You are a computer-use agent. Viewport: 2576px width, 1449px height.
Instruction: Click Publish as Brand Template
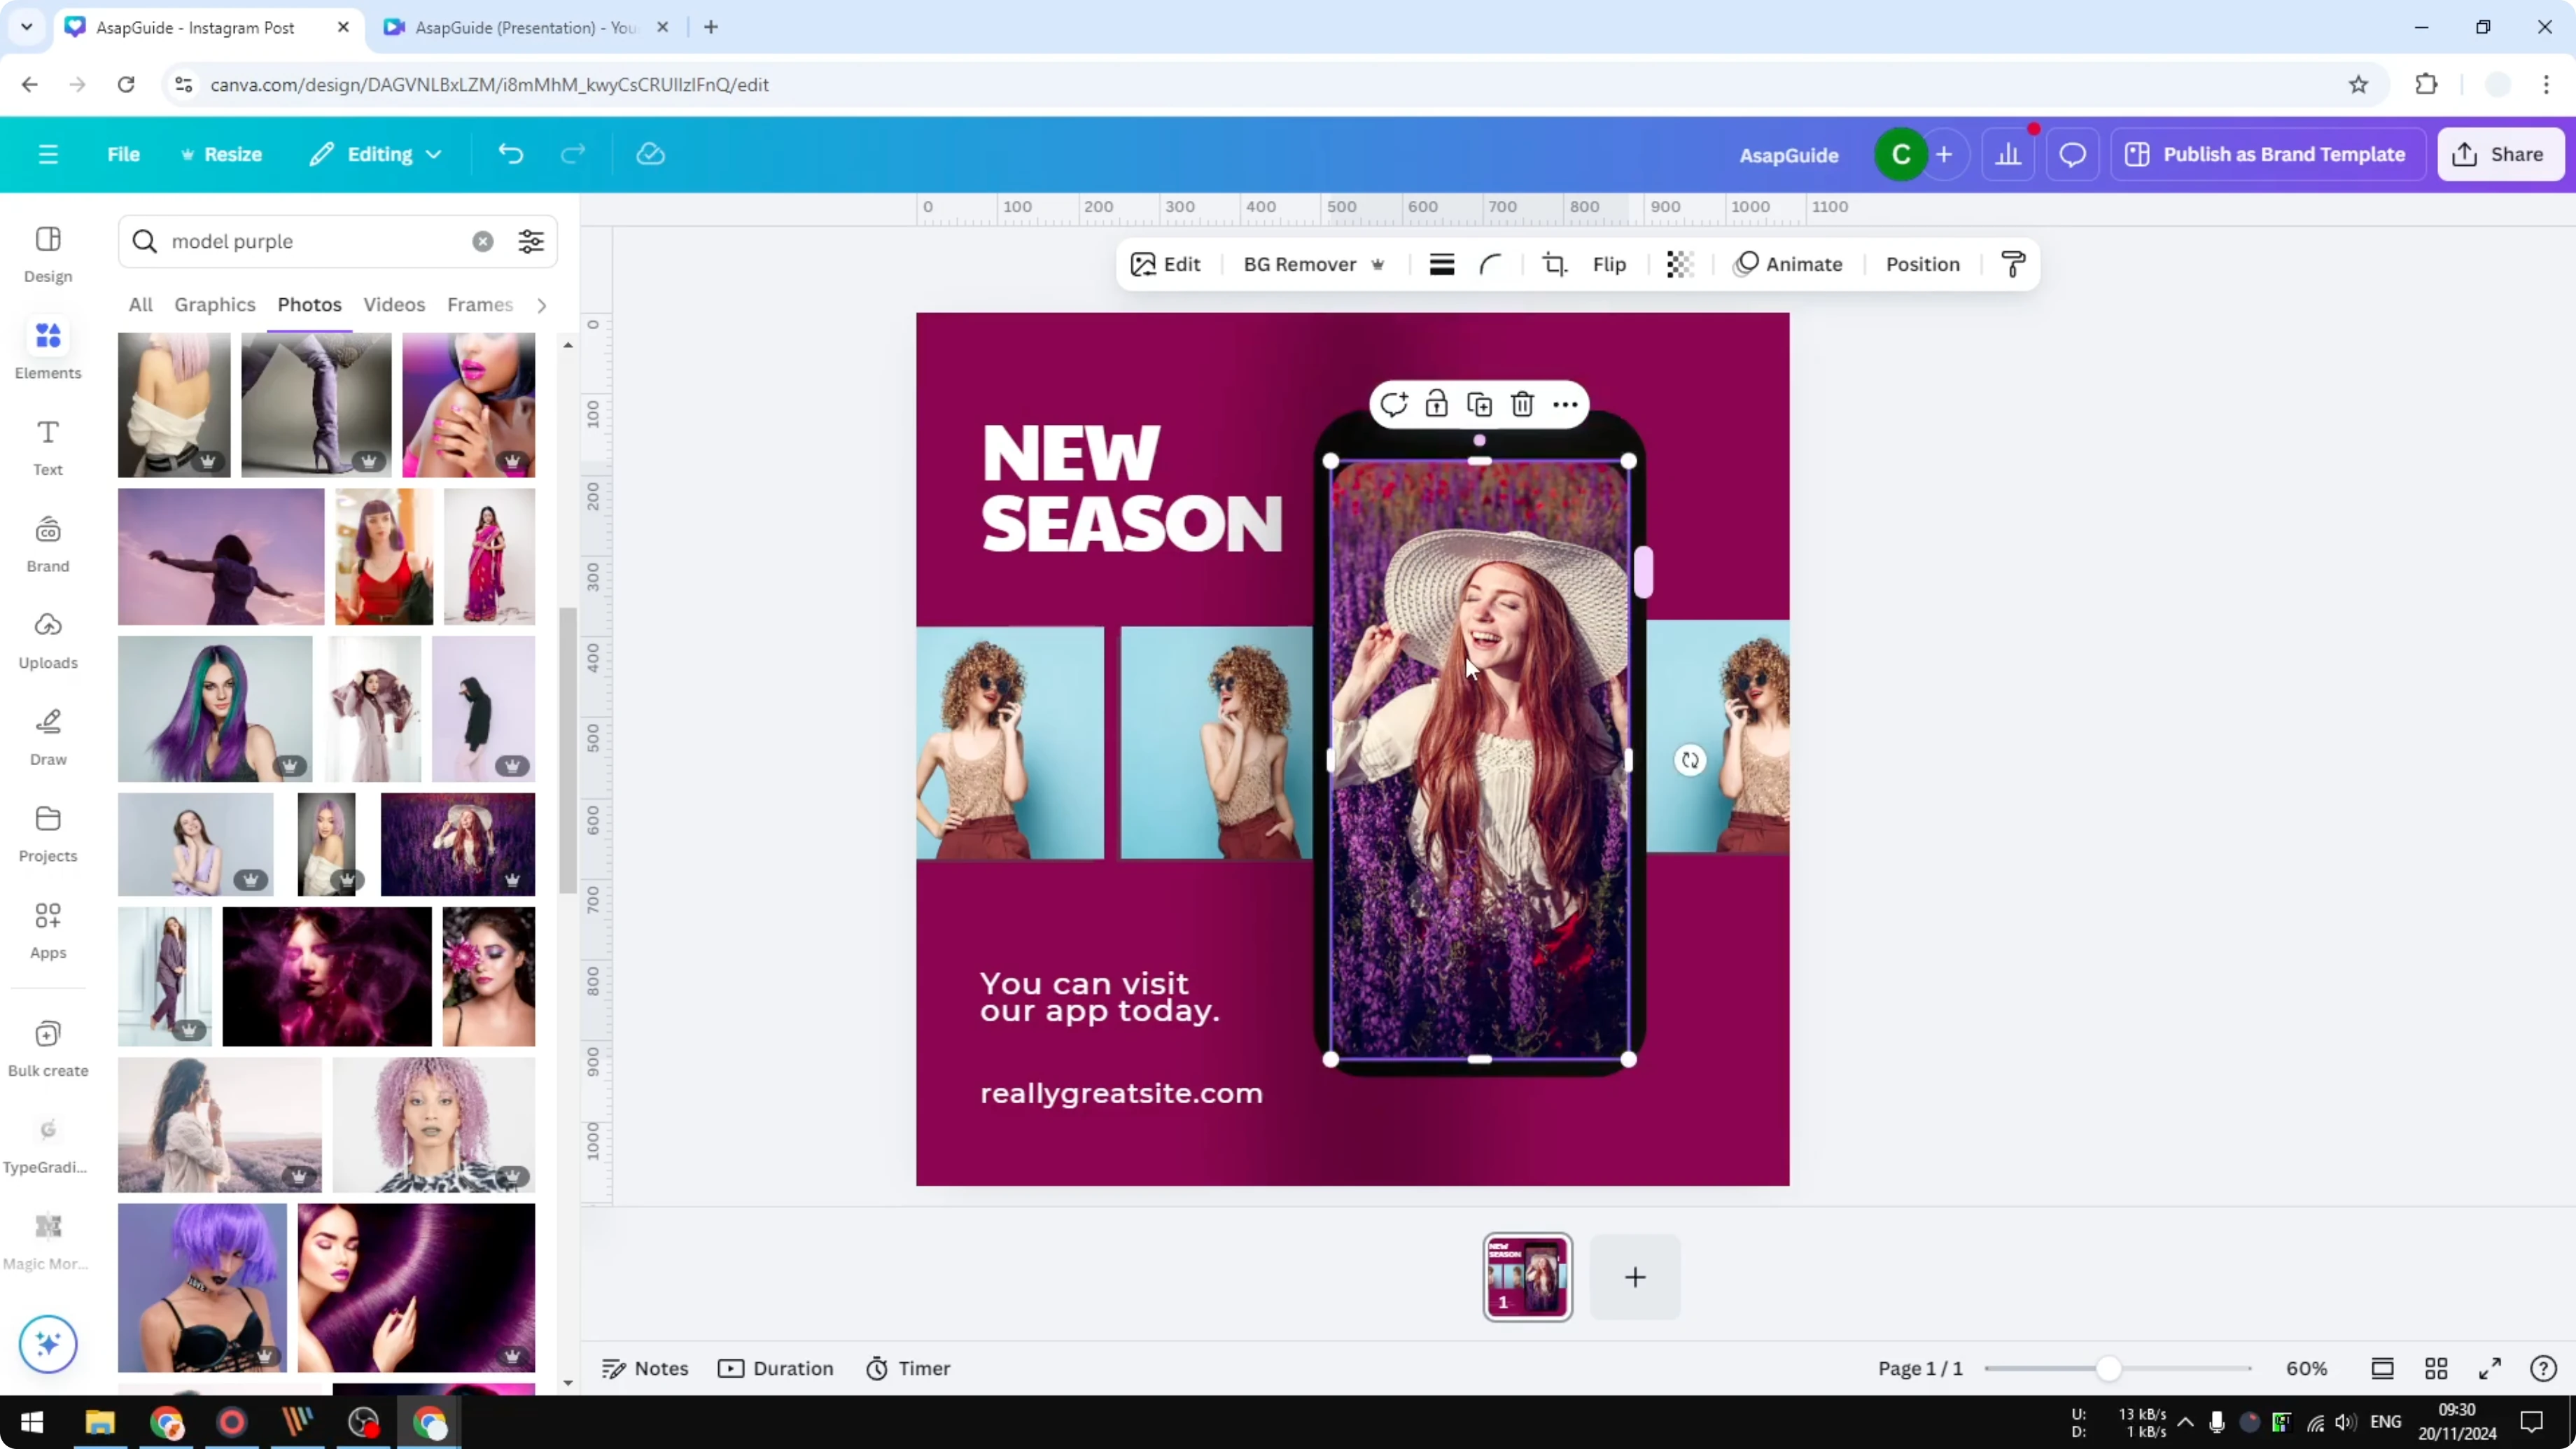point(2267,154)
